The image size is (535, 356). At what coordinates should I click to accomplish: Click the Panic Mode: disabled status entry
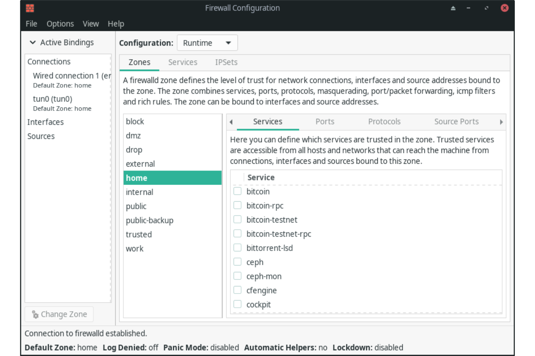tap(201, 348)
